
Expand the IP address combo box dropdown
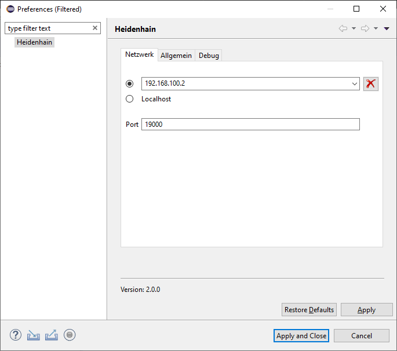tap(355, 84)
